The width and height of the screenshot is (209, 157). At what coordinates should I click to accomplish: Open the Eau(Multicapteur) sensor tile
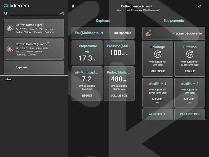click(103, 33)
